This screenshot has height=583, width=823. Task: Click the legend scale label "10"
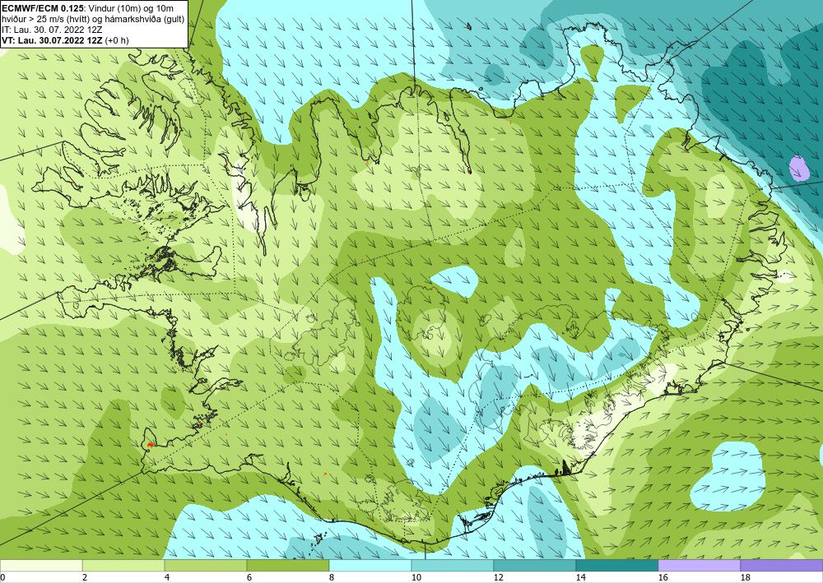[416, 577]
